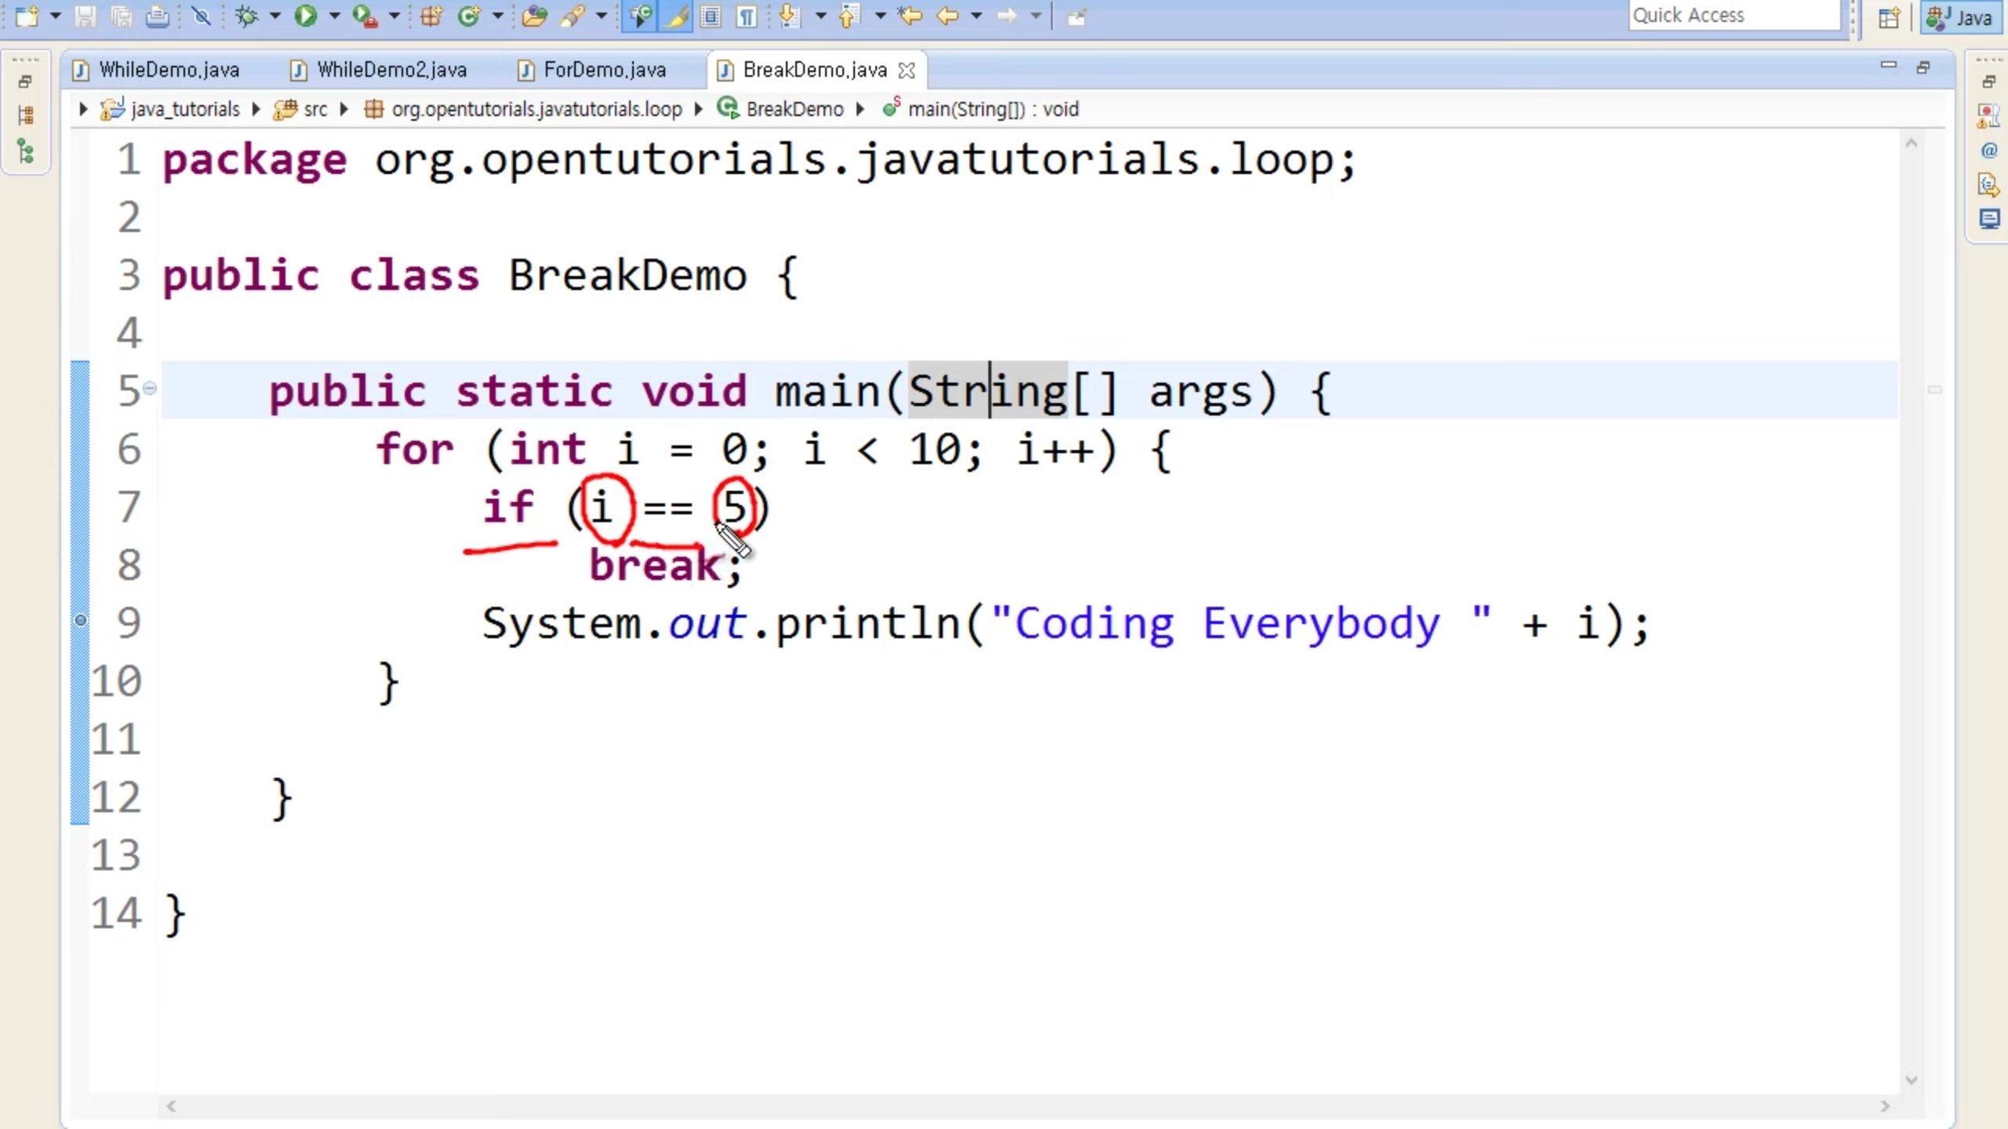Screen dimensions: 2008x1129
Task: Expand breadcrumb arrow before java_tutorials
Action: pos(83,109)
